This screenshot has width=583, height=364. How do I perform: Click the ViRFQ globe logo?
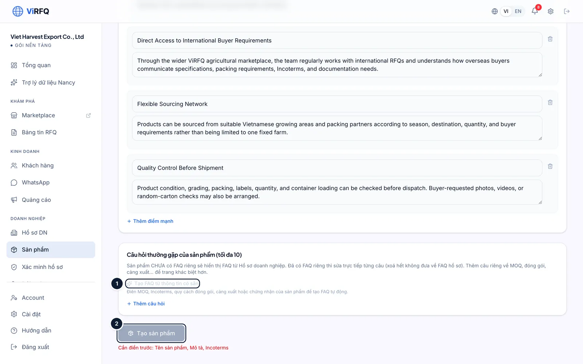[x=17, y=11]
